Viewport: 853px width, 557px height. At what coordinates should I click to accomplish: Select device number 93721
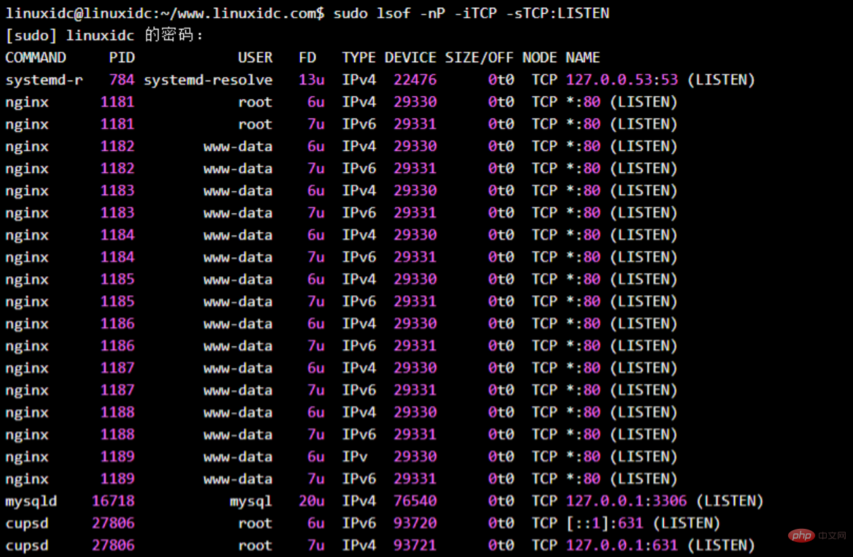[415, 545]
